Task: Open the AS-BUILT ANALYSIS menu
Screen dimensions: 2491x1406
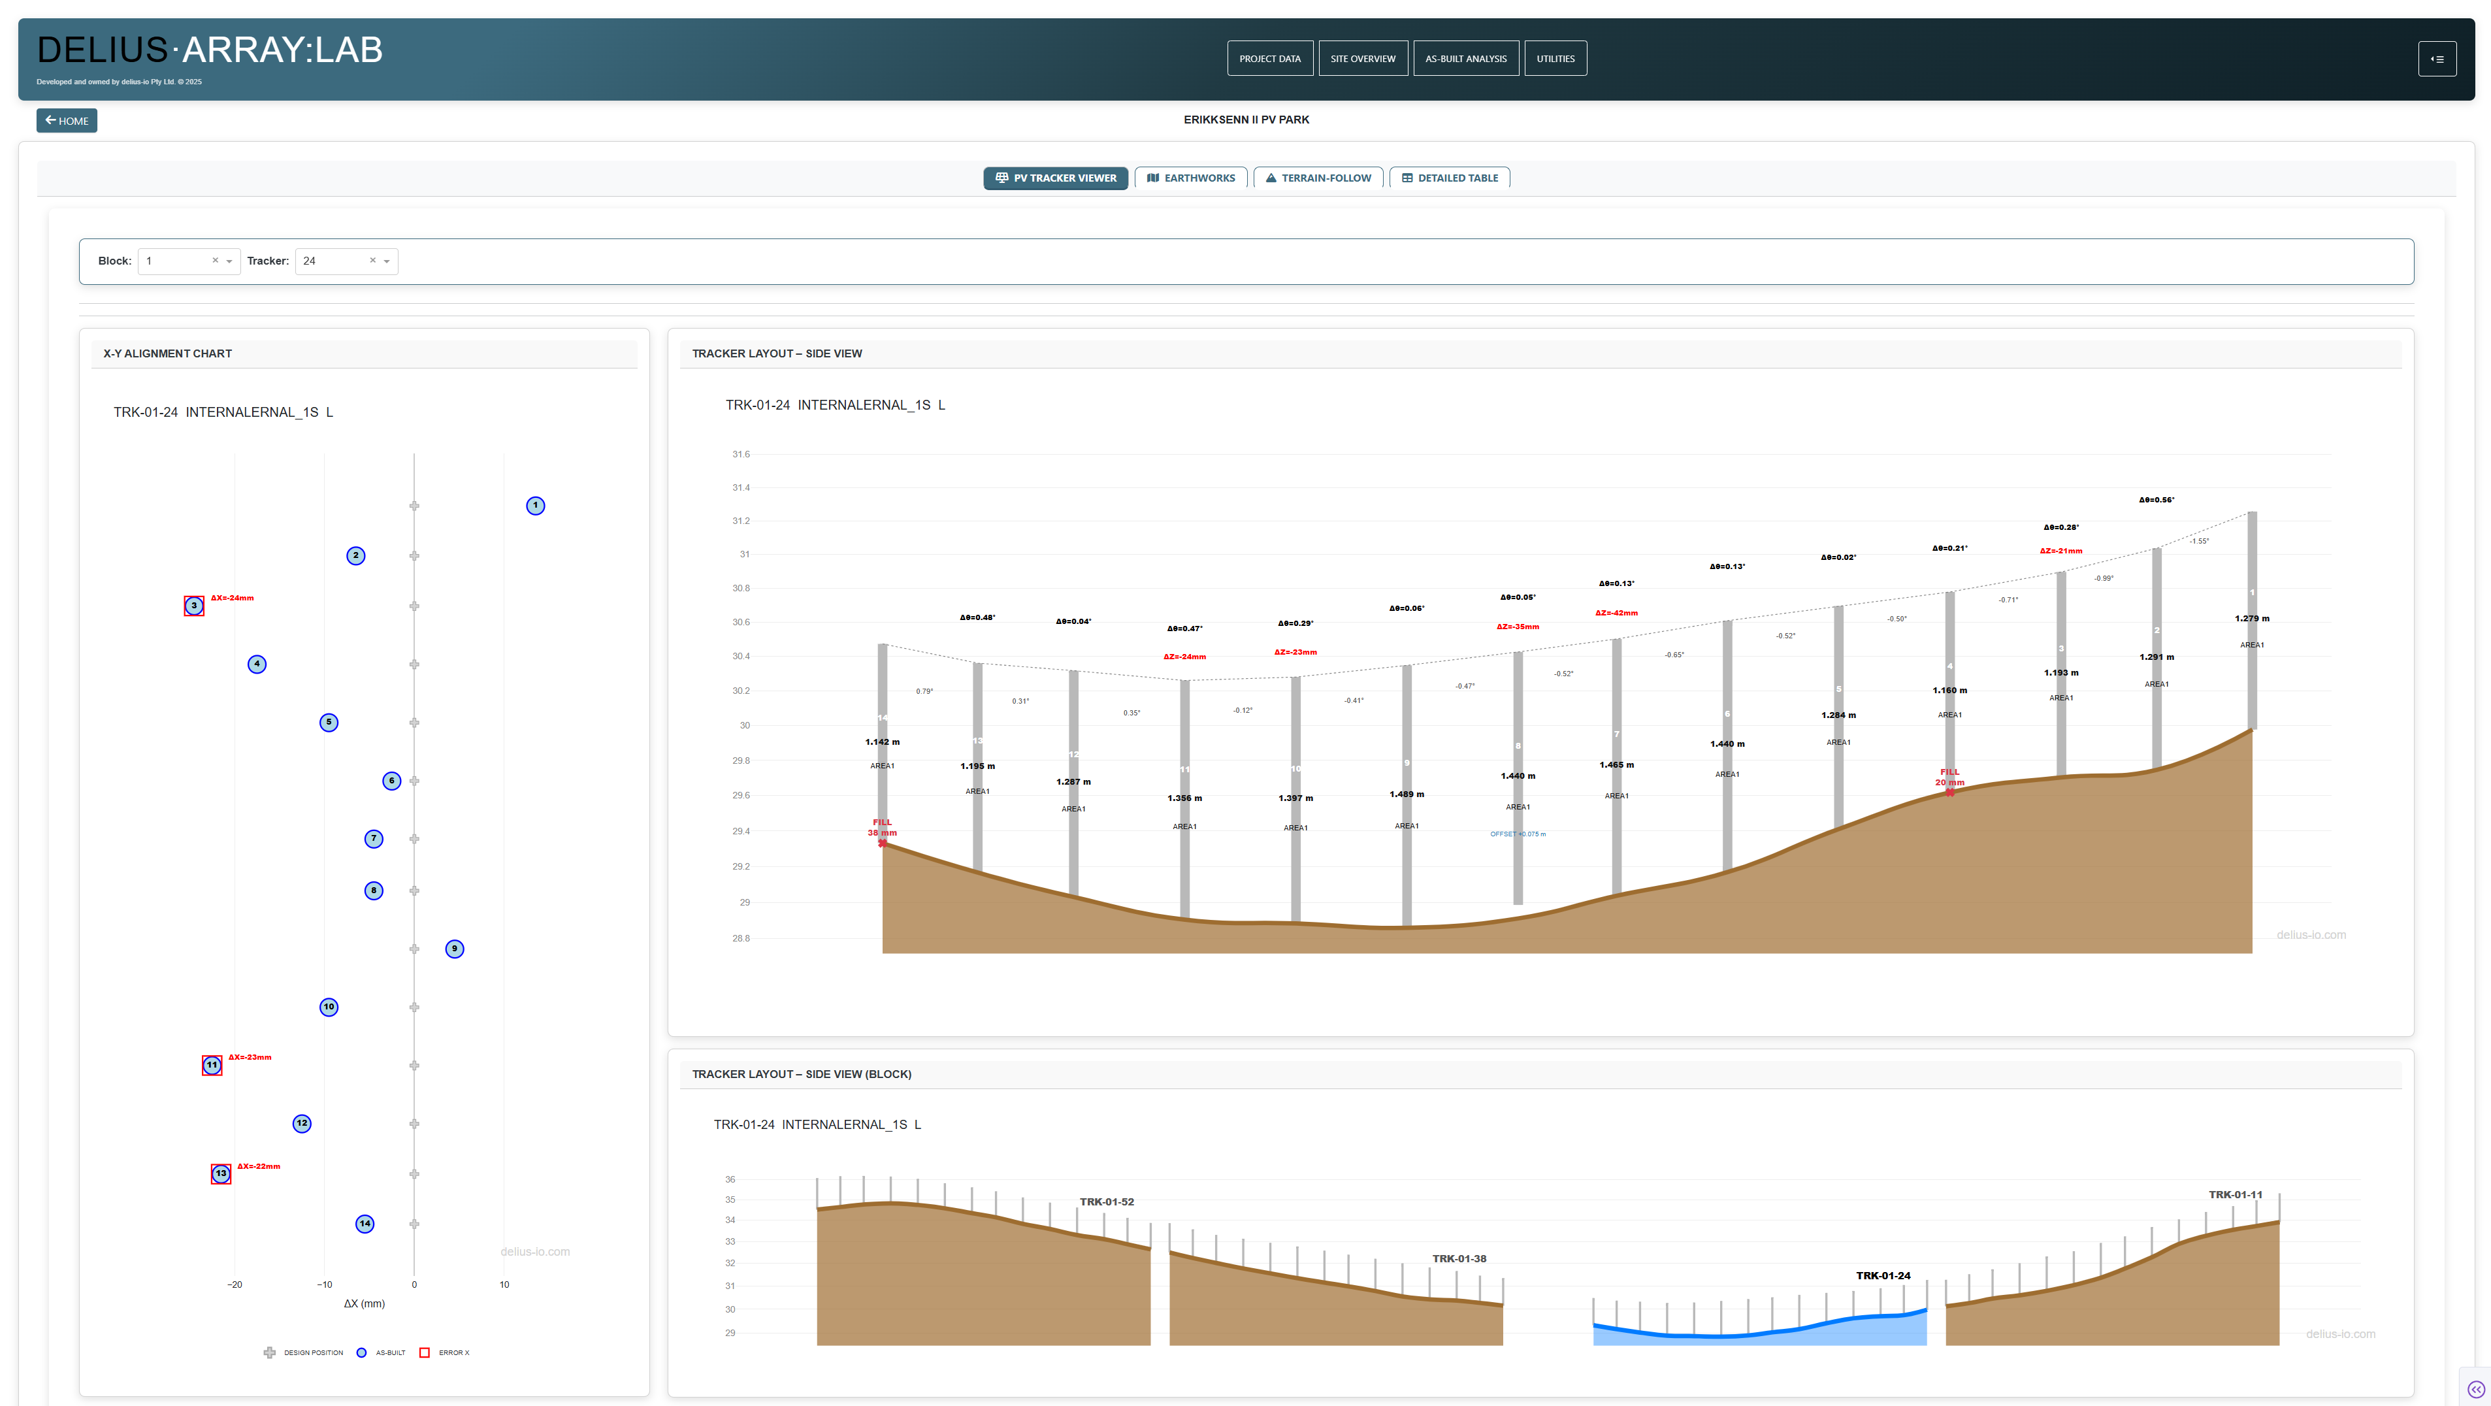Action: pyautogui.click(x=1465, y=59)
